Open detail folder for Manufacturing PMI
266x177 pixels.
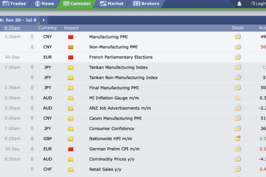point(238,37)
